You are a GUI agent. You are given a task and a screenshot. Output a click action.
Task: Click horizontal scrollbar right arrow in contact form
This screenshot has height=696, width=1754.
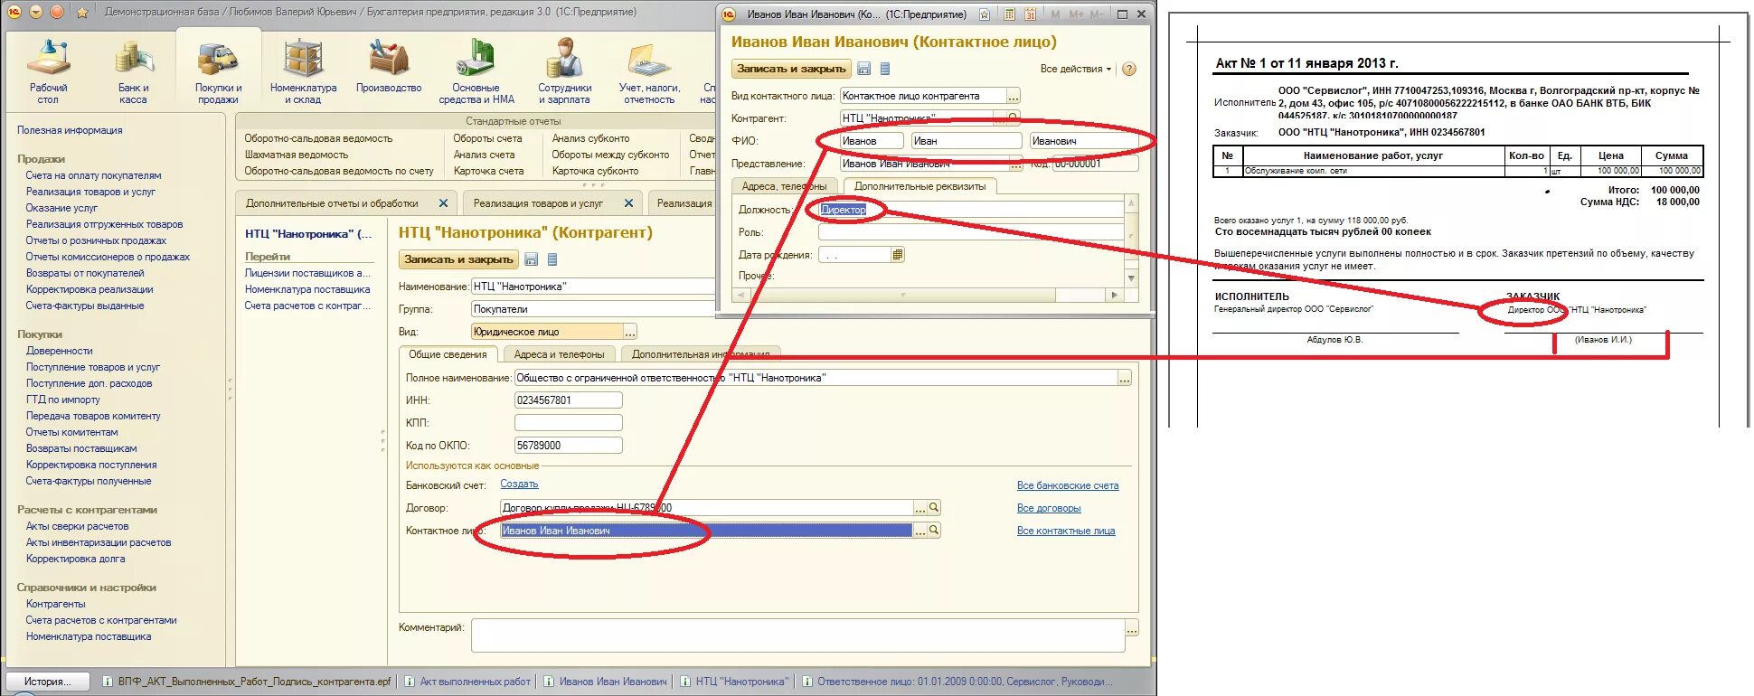(x=1114, y=295)
